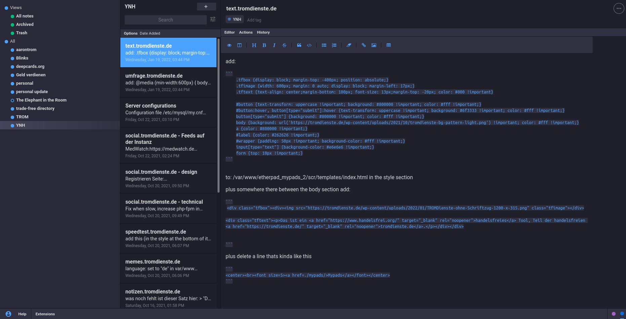Clean block with the eraser icon
Image resolution: width=626 pixels, height=319 pixels.
[x=349, y=45]
